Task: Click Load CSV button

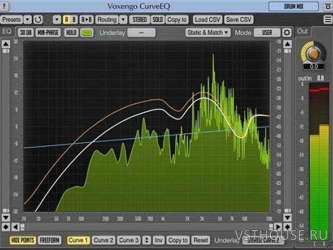Action: tap(208, 20)
